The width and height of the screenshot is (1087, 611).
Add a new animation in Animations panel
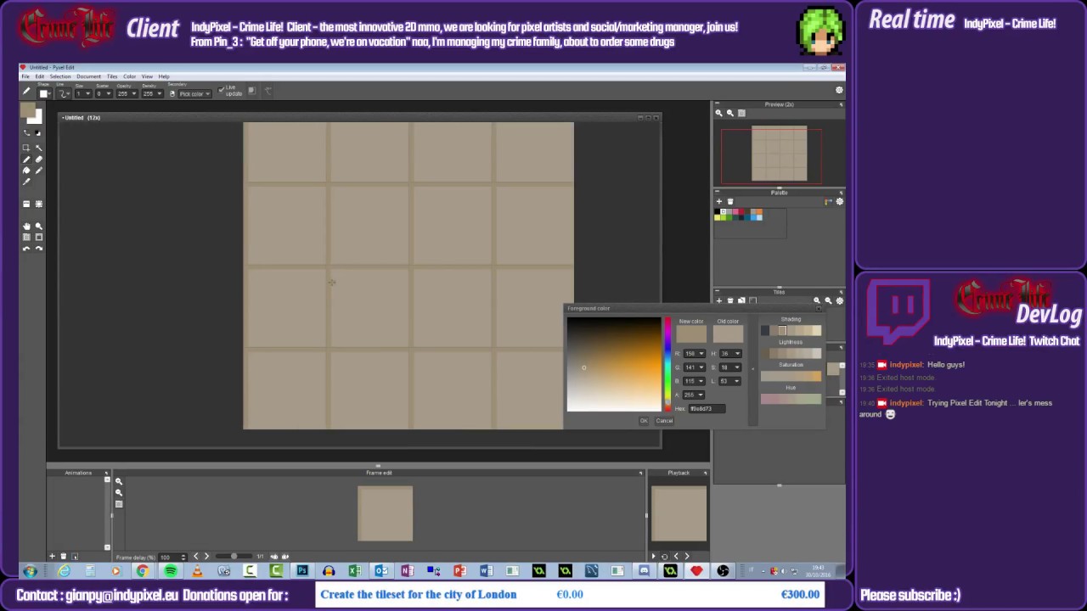pyautogui.click(x=52, y=556)
